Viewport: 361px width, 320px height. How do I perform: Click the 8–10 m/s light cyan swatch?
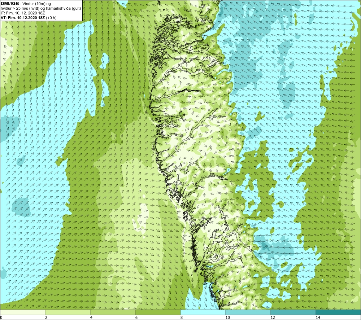coord(203,312)
